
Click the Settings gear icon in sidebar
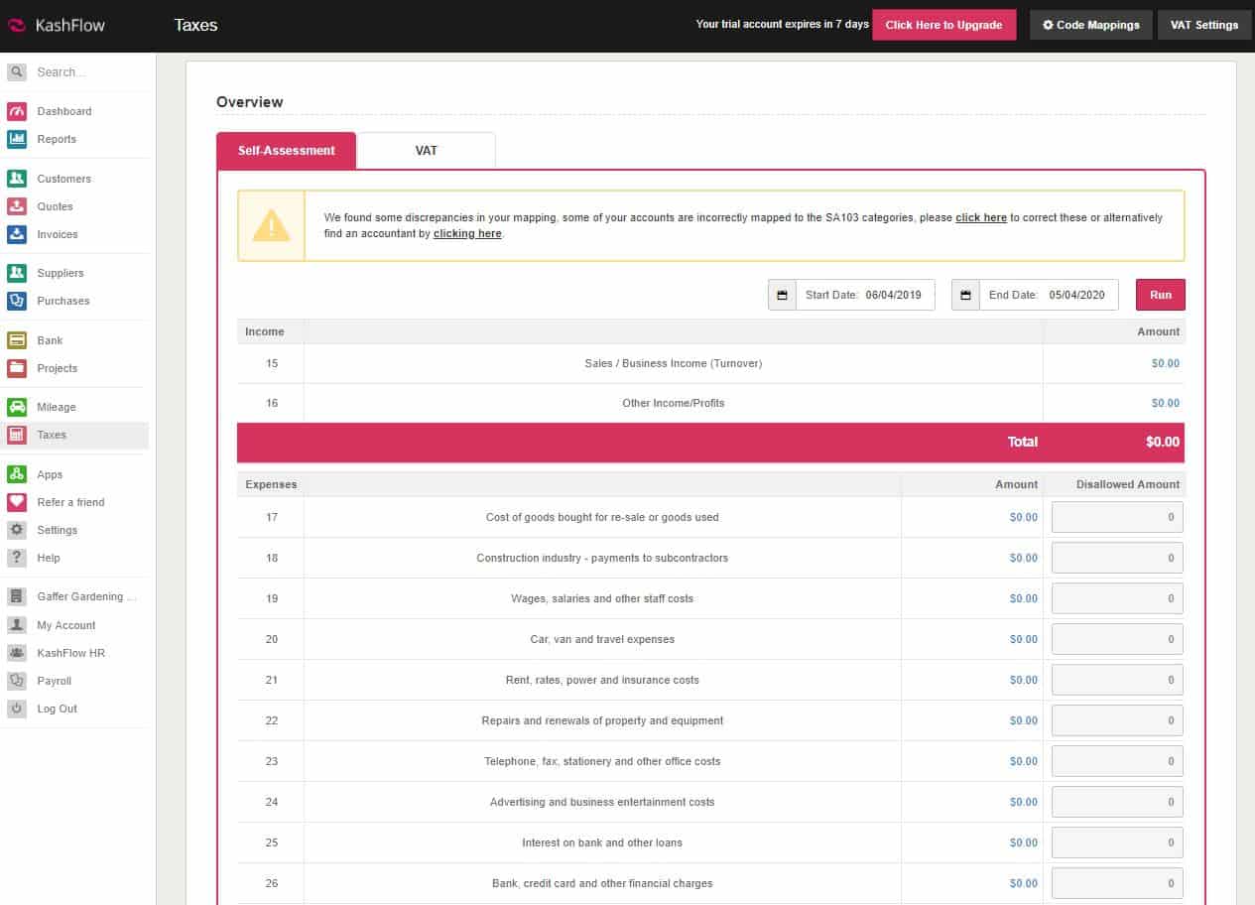coord(17,530)
